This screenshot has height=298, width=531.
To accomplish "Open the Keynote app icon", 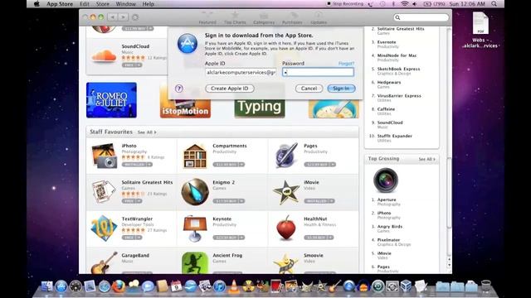I will pyautogui.click(x=195, y=228).
